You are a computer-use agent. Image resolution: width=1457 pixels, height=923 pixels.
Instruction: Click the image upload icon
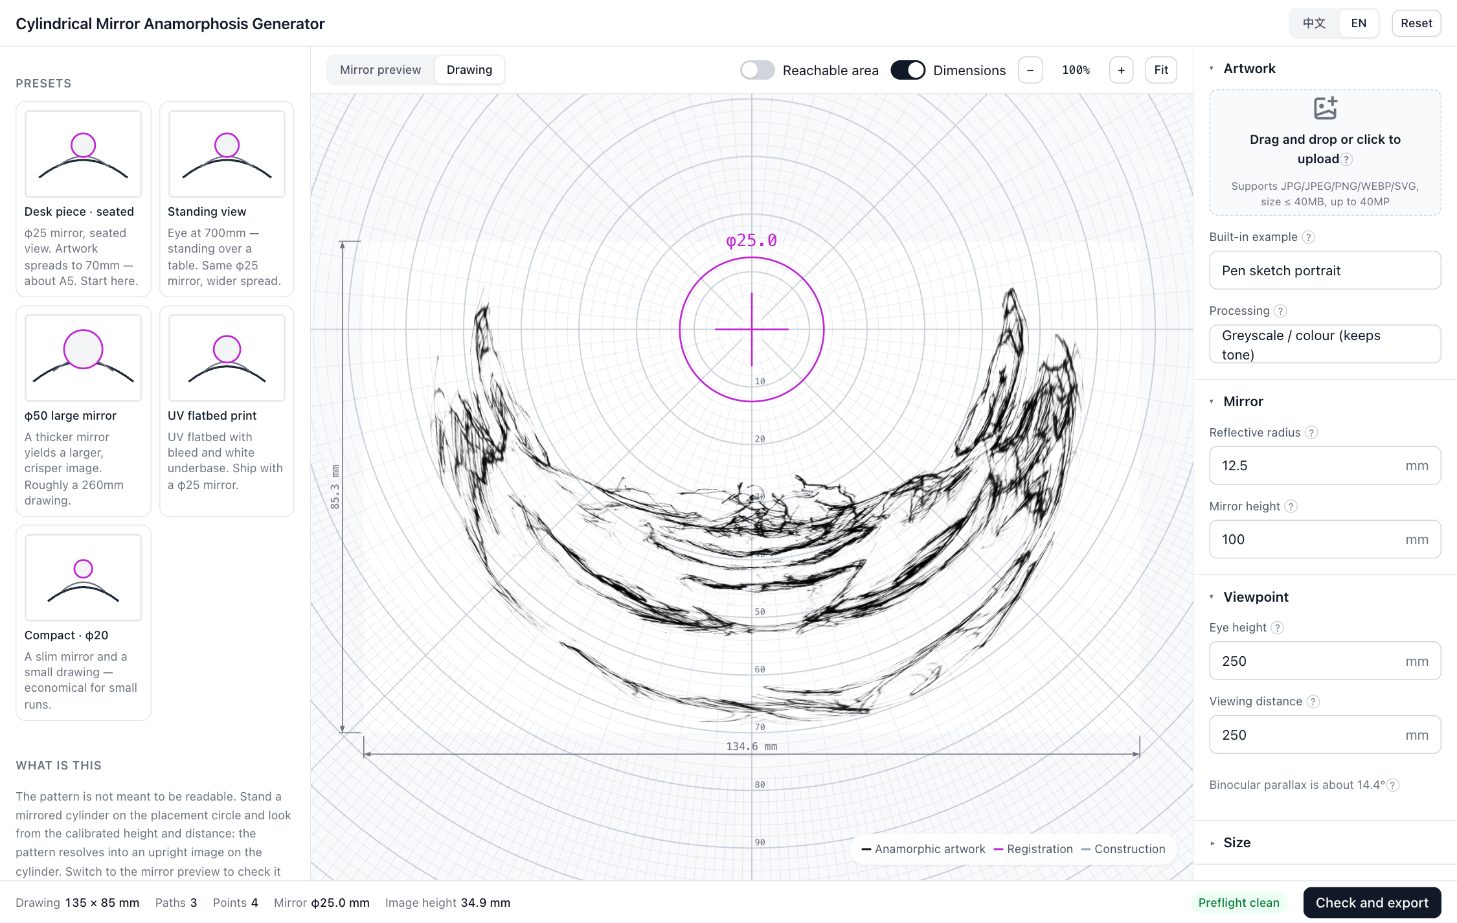pyautogui.click(x=1325, y=108)
